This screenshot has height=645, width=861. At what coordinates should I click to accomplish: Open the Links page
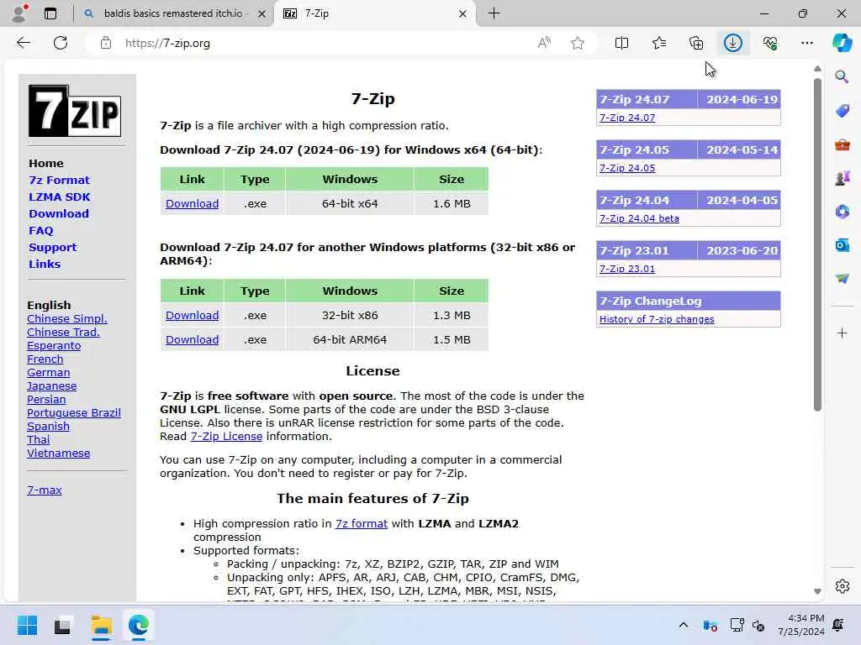pos(45,264)
